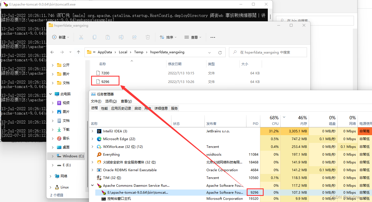372x202 pixels.
Task: Click the Copy icon in Explorer toolbar
Action: pyautogui.click(x=94, y=37)
